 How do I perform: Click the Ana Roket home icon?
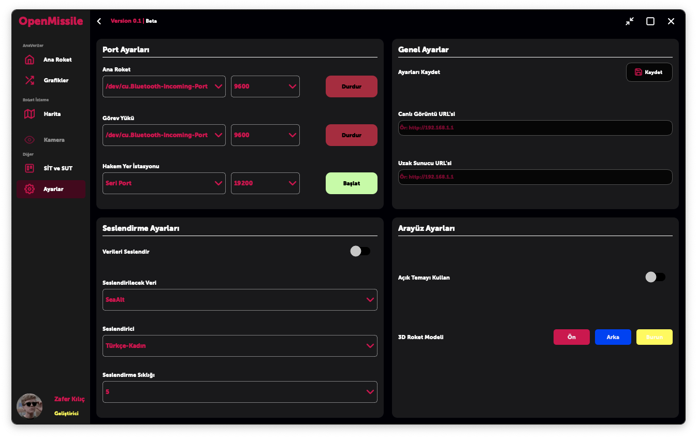[30, 60]
